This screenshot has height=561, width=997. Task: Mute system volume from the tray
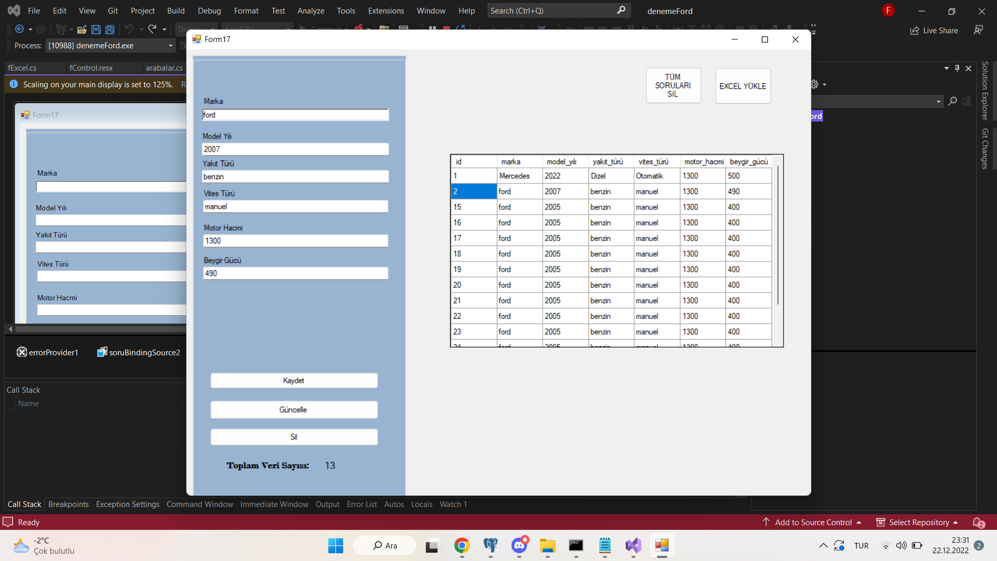[902, 545]
